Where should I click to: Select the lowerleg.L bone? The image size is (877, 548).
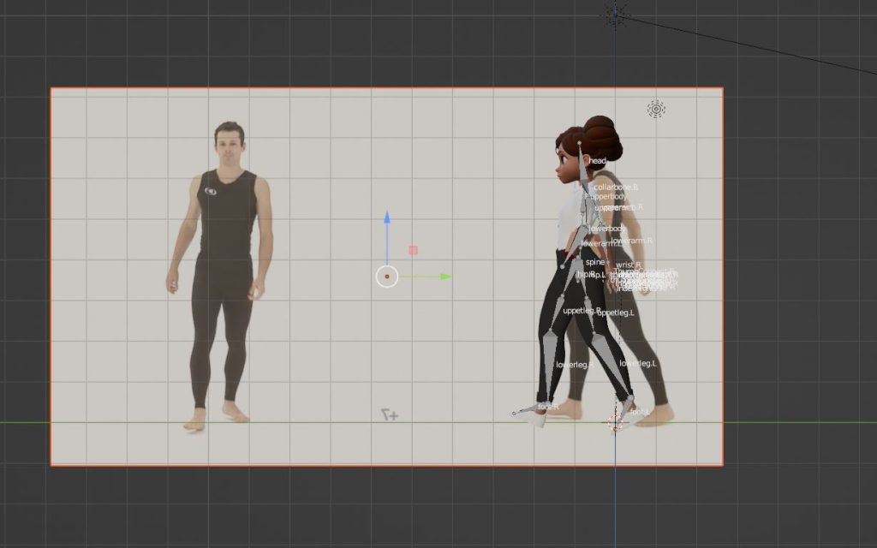tap(637, 364)
